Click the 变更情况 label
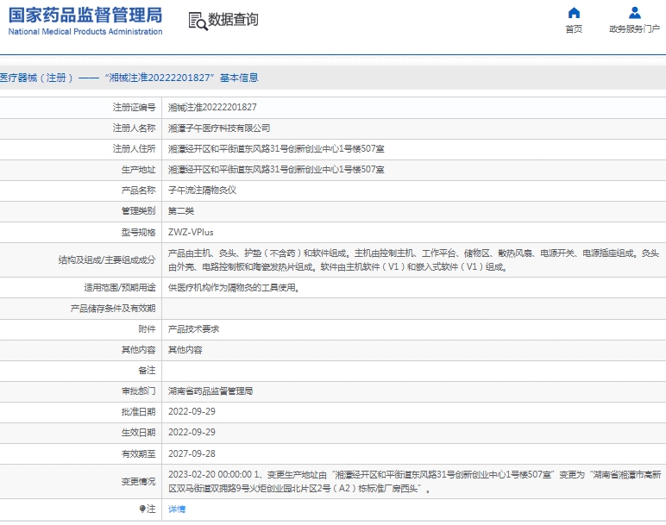Image resolution: width=666 pixels, height=525 pixels. 139,482
